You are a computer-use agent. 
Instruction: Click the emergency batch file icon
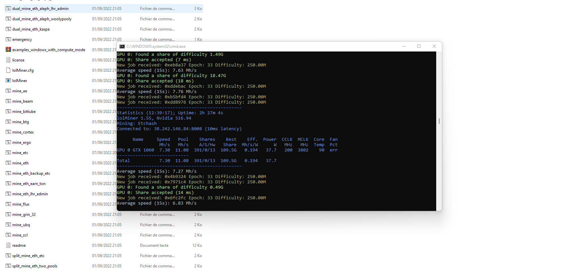[x=8, y=40]
